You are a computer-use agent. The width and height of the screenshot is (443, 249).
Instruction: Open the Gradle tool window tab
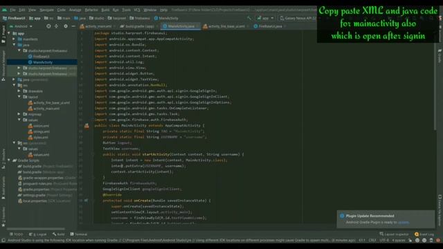click(x=440, y=56)
